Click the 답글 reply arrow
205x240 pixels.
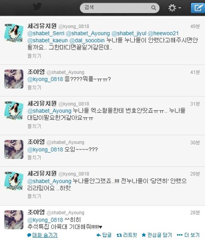coord(104,235)
